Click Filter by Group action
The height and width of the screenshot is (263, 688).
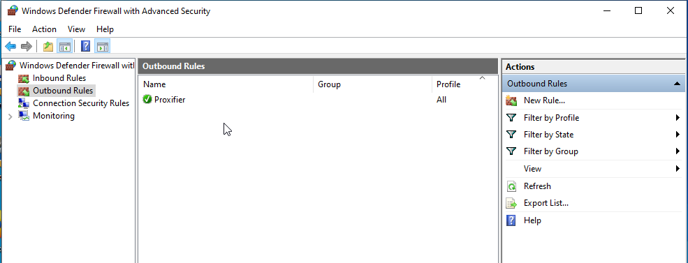(550, 151)
